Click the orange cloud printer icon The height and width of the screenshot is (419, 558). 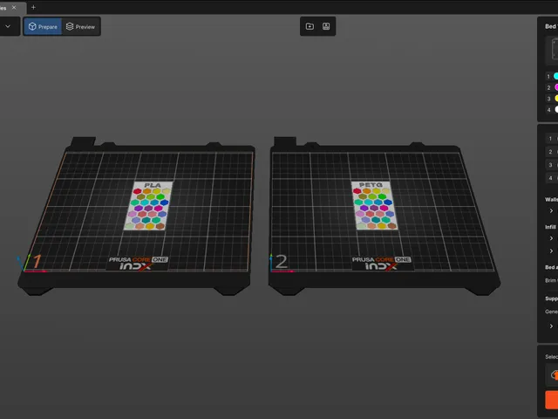555,374
